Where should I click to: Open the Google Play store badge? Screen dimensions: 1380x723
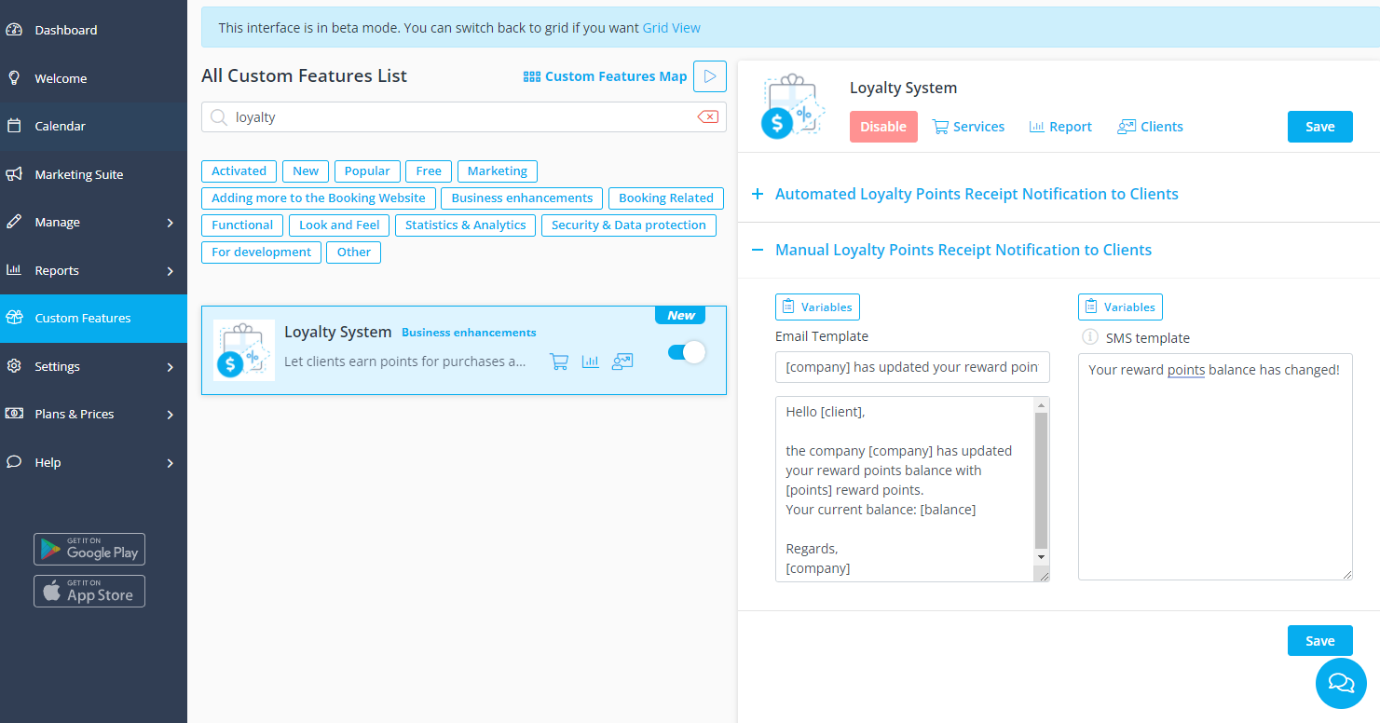(x=89, y=549)
